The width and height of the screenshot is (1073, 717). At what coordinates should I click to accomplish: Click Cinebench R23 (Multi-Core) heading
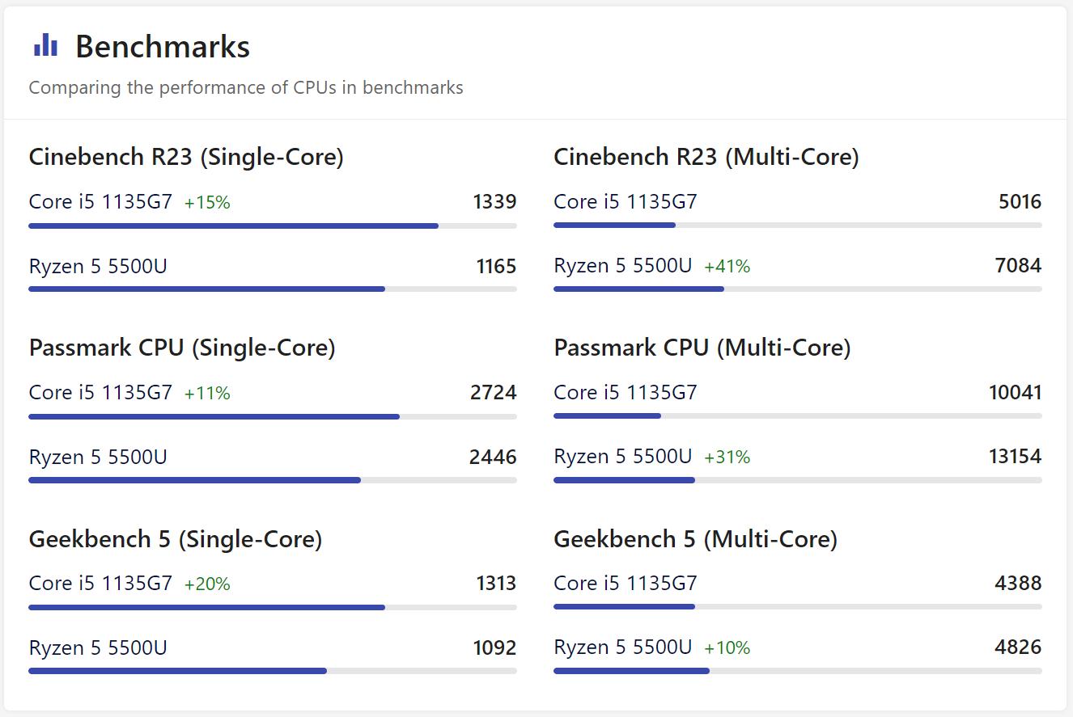(706, 157)
